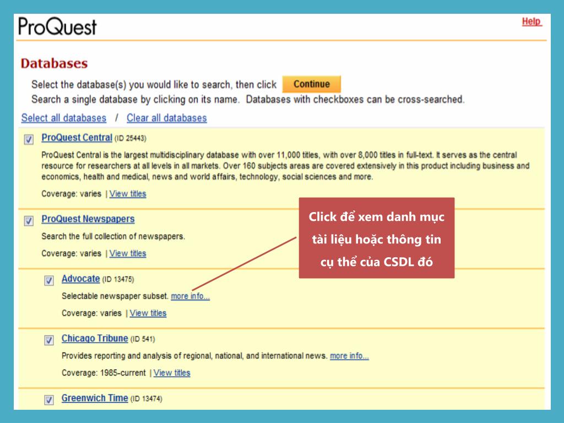Uncheck the ProQuest Central checkbox
Image resolution: width=564 pixels, height=423 pixels.
coord(29,139)
